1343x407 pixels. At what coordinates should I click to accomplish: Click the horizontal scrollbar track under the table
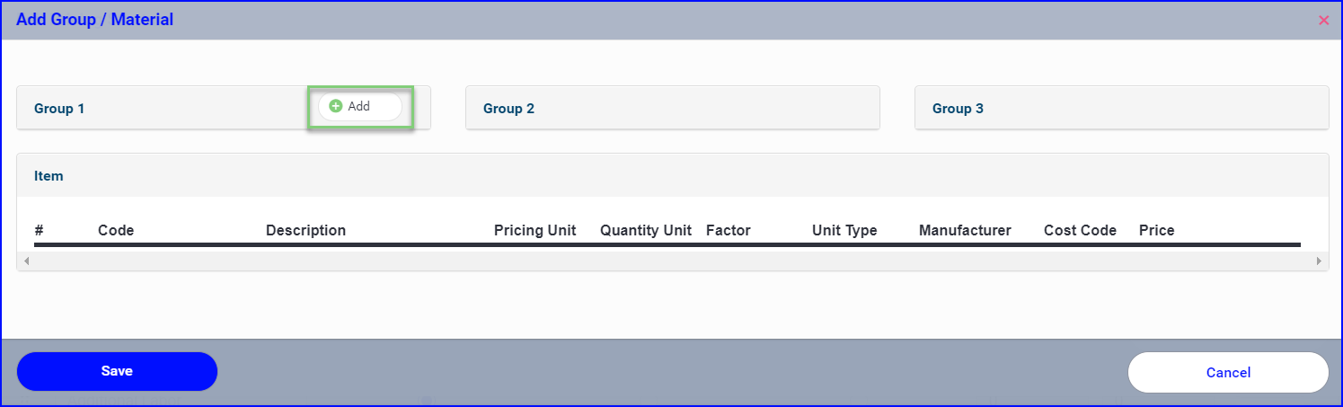[x=672, y=261]
